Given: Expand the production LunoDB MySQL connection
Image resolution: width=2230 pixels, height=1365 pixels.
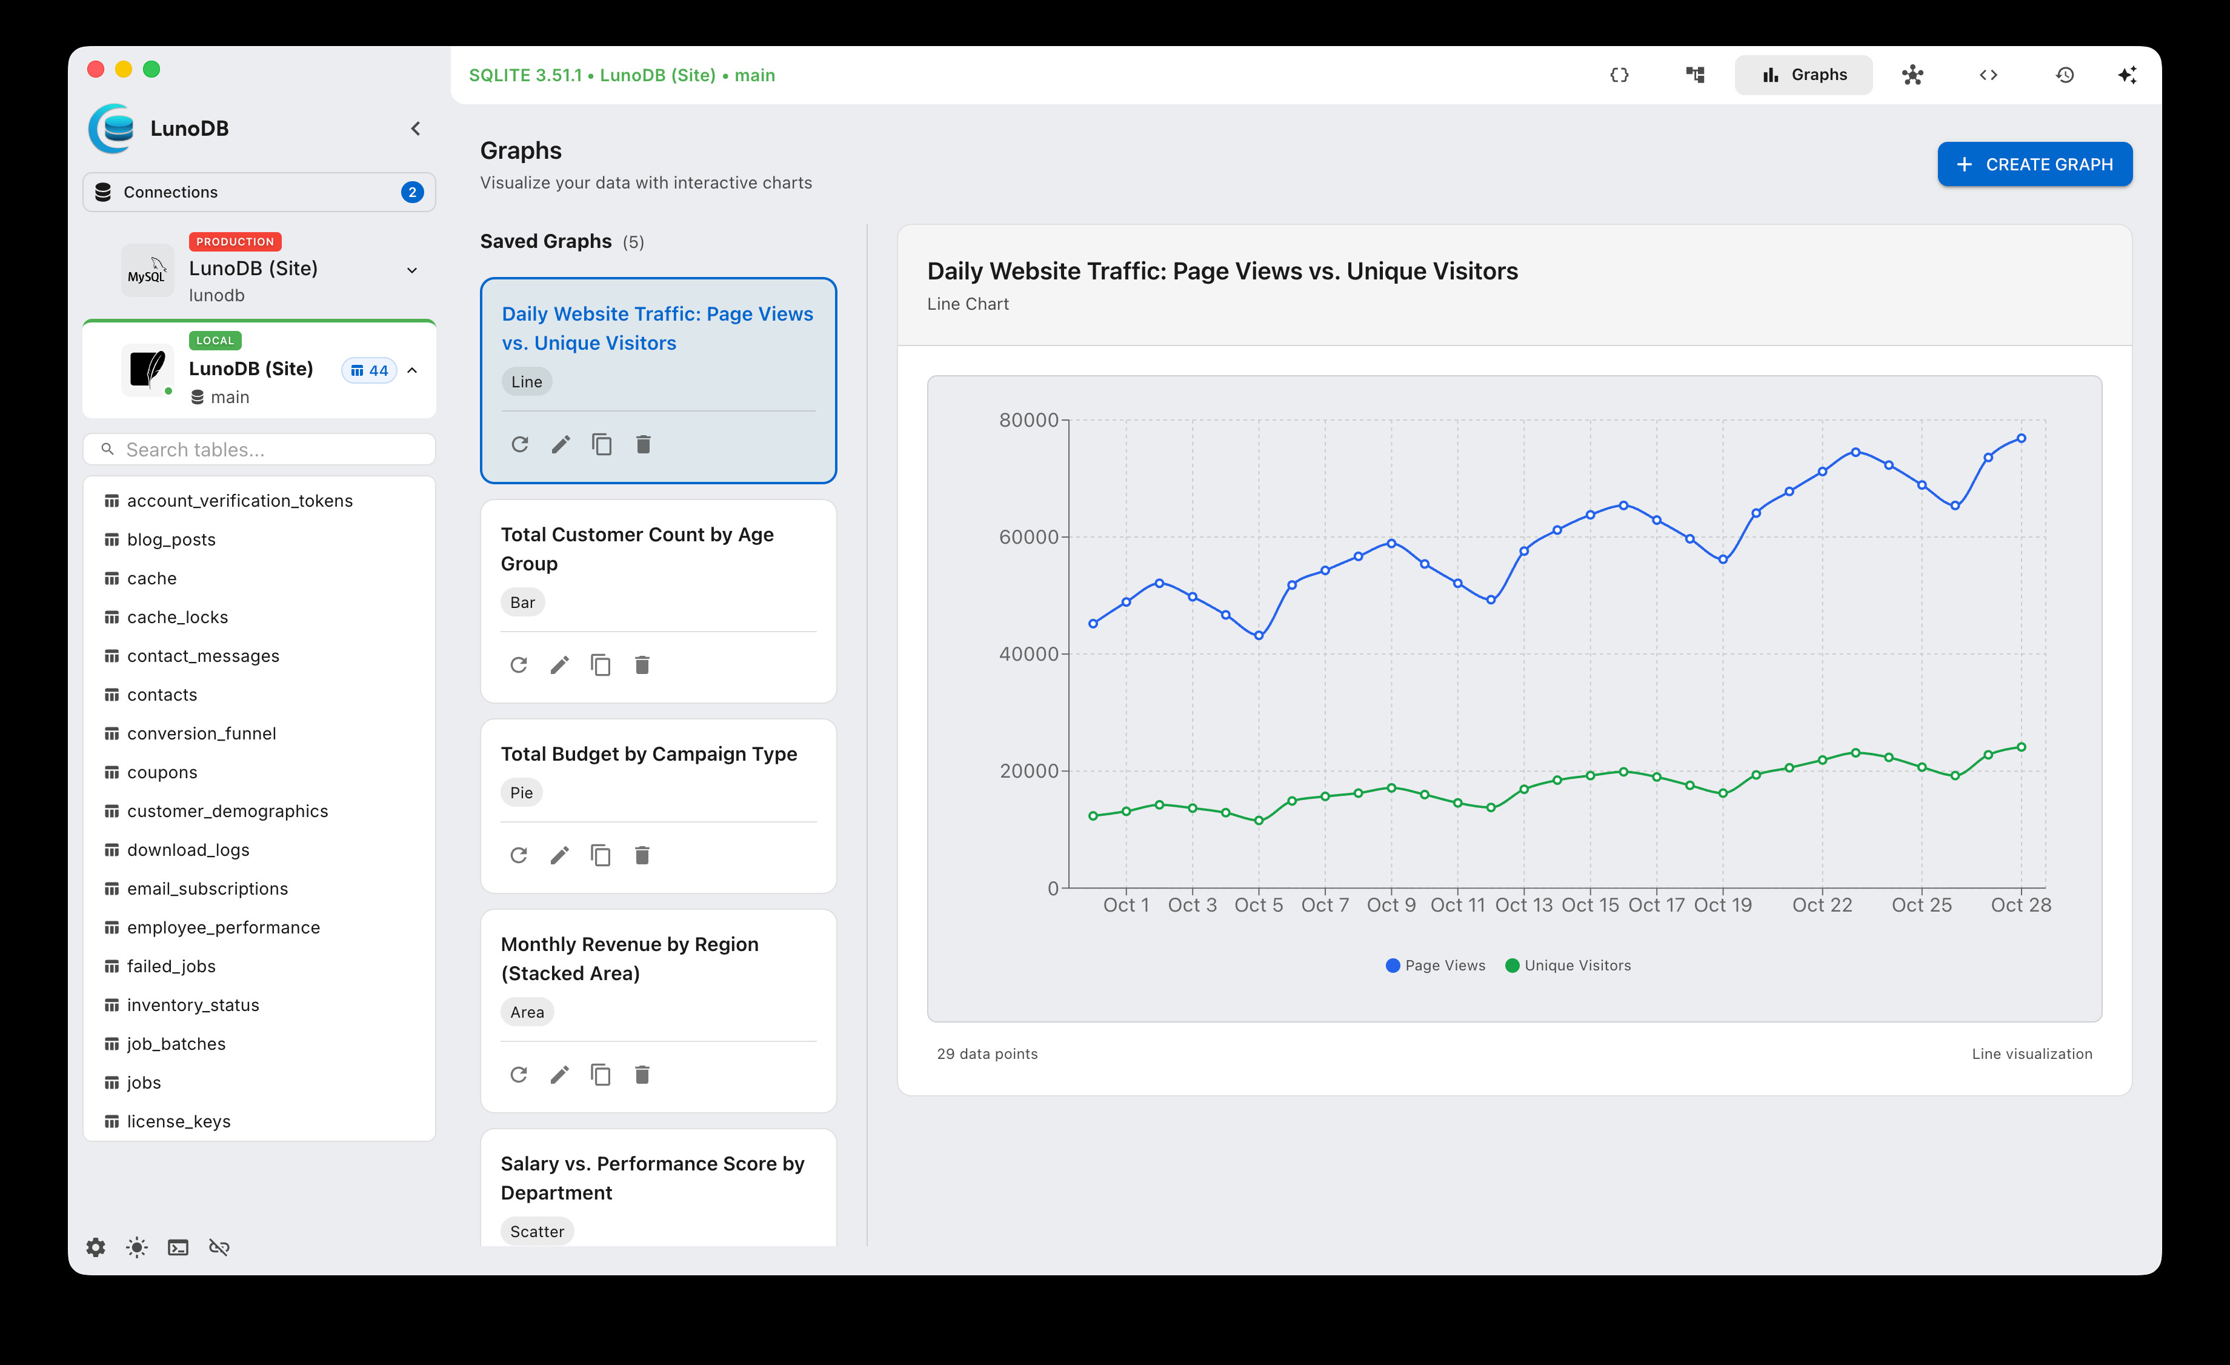Looking at the screenshot, I should click(412, 270).
